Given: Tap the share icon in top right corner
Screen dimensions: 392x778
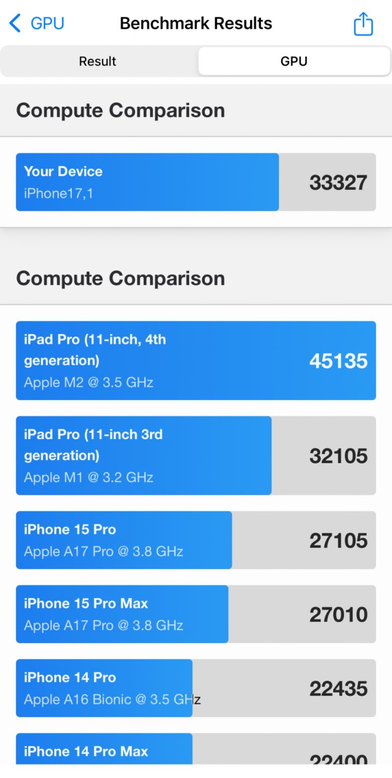Looking at the screenshot, I should [363, 23].
